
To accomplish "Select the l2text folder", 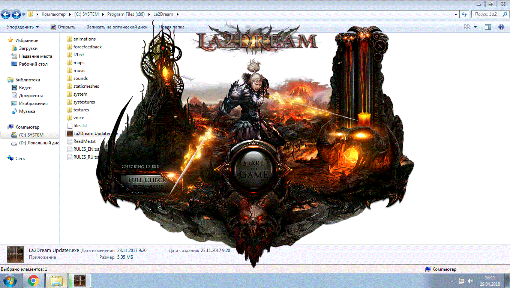I will pyautogui.click(x=76, y=55).
